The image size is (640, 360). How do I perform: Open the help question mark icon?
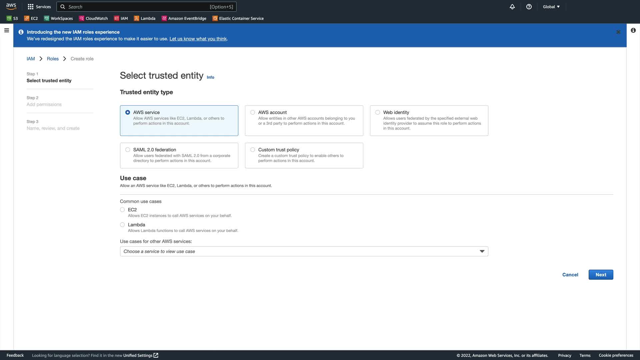(x=529, y=7)
